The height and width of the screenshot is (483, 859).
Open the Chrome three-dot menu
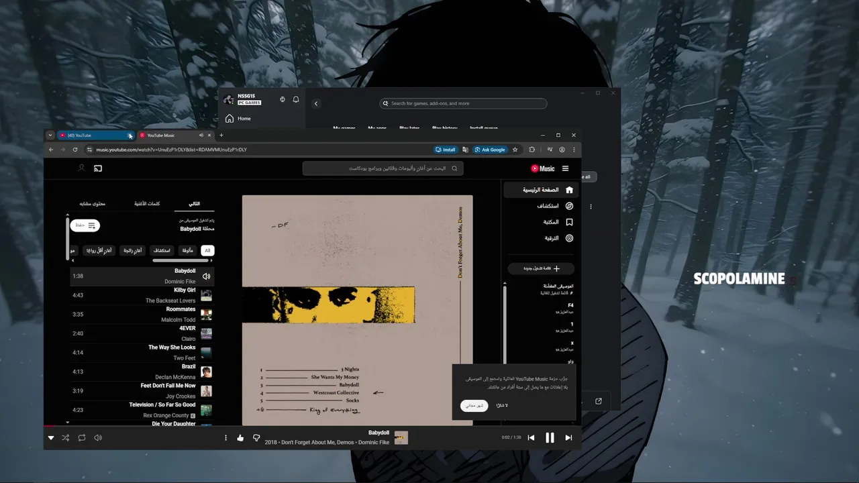coord(574,150)
